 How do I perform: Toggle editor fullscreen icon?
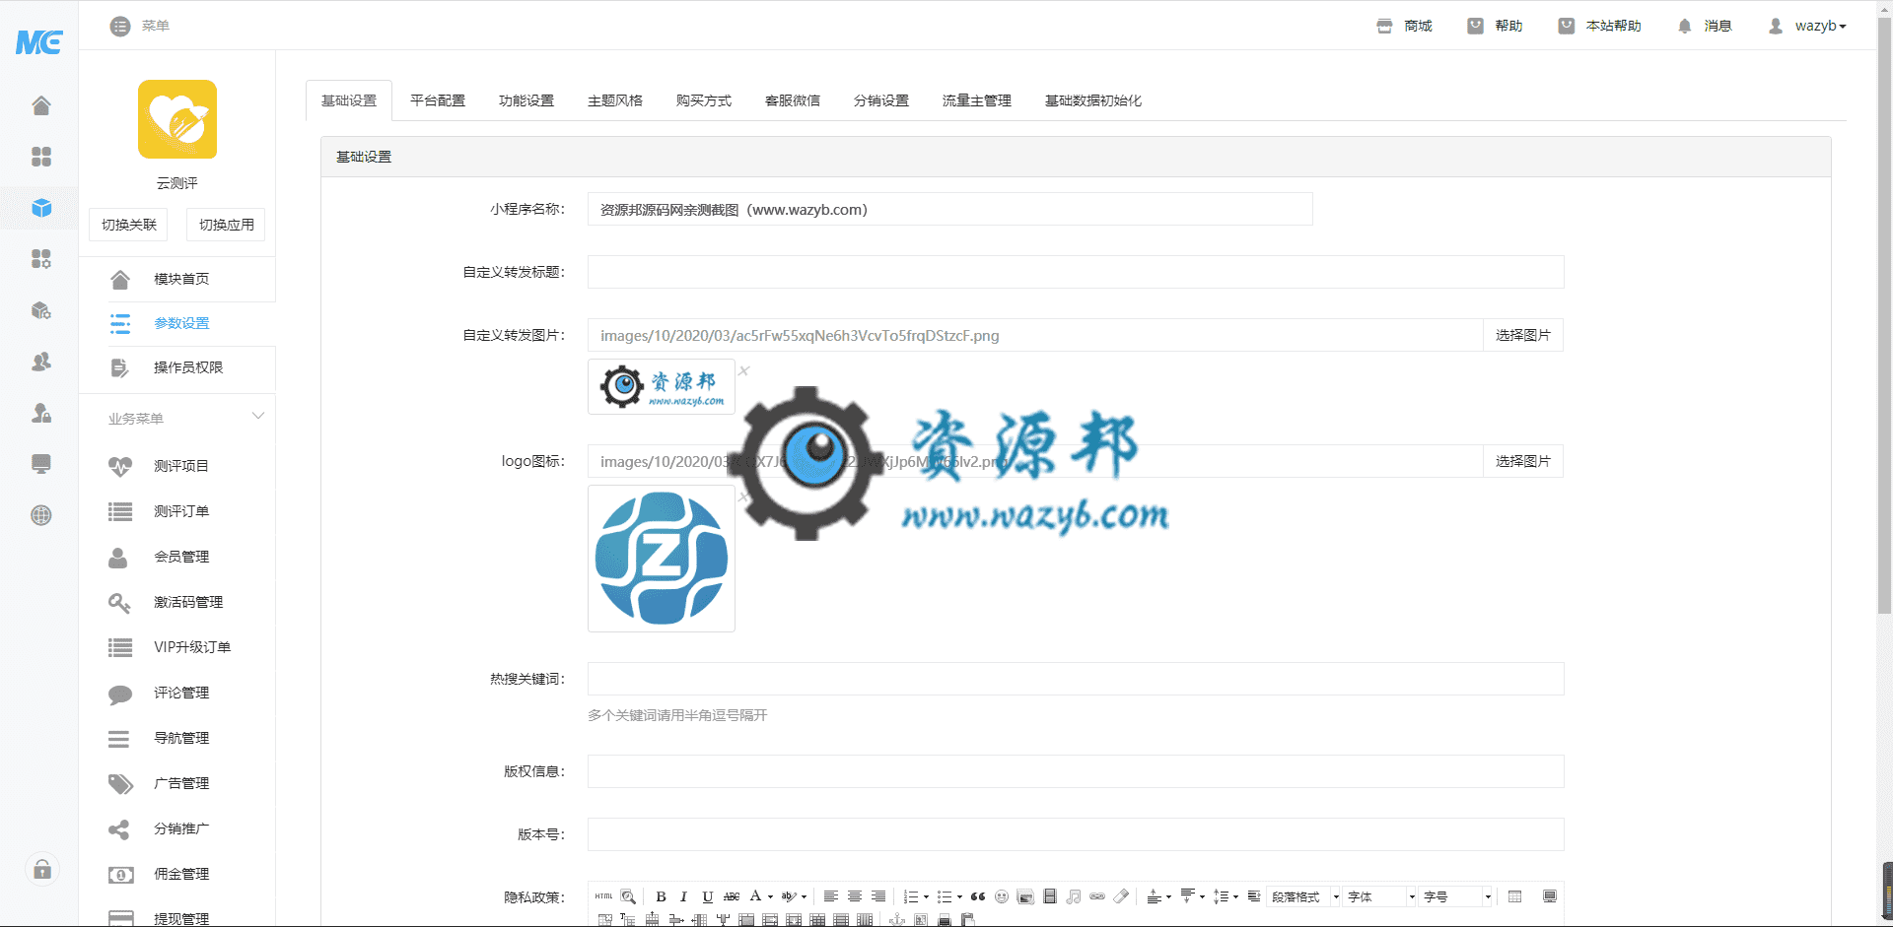coord(1550,896)
